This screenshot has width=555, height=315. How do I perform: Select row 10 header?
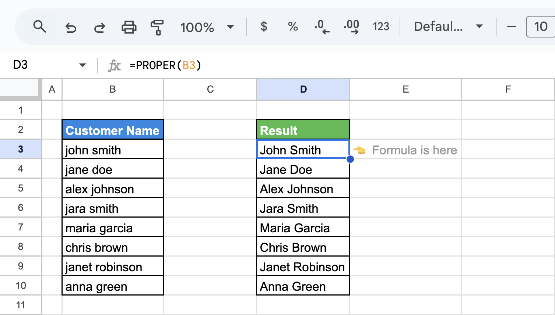21,285
